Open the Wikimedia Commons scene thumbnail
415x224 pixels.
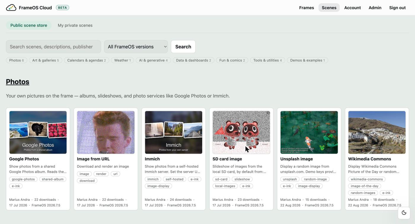(377, 132)
